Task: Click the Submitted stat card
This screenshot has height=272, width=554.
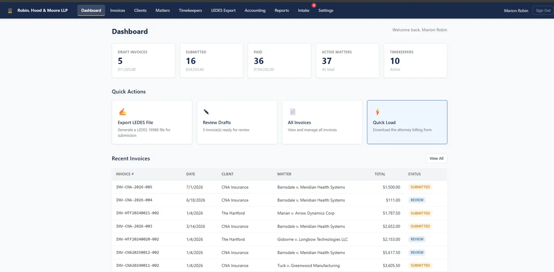Action: pos(211,60)
